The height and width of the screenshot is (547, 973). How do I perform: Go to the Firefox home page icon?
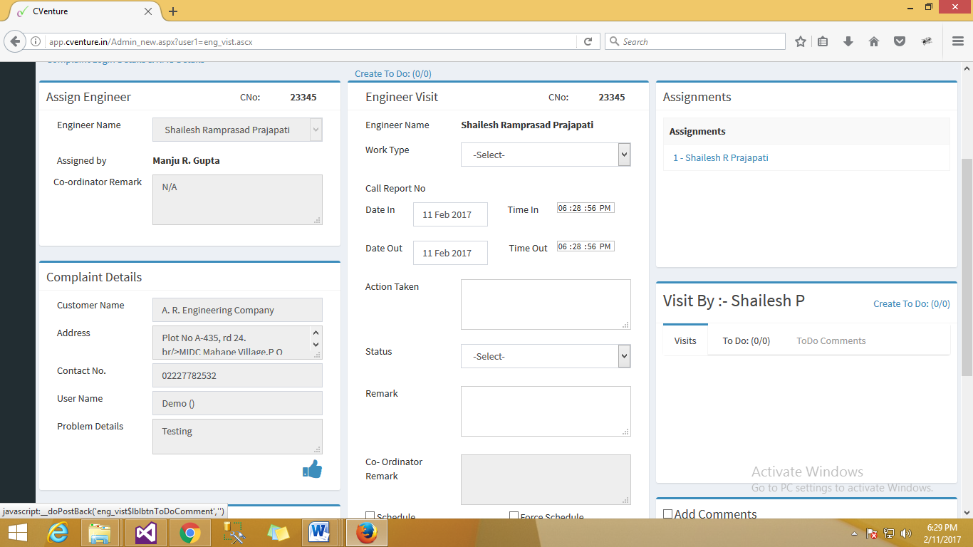[874, 41]
